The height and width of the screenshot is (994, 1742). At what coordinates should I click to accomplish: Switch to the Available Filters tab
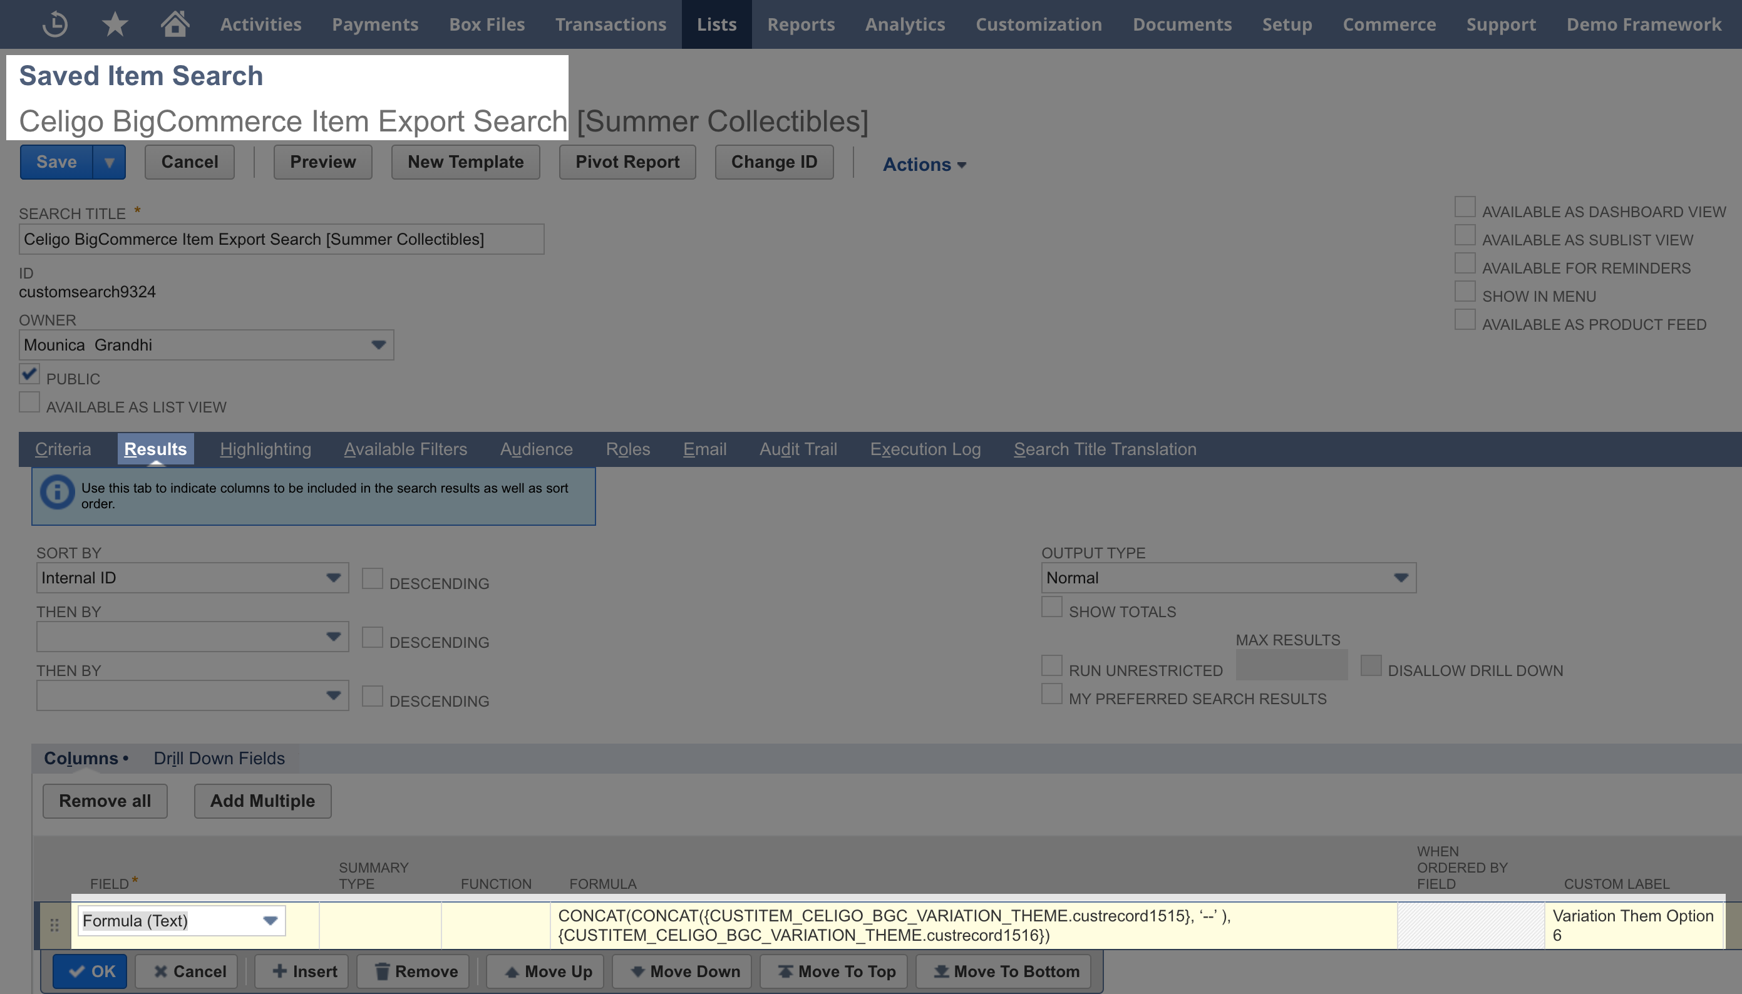pos(406,449)
